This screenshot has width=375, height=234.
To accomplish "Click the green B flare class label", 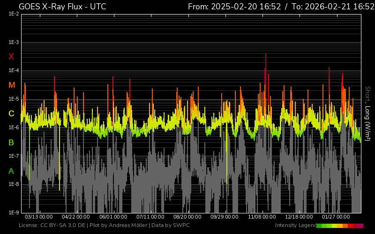I will point(11,142).
